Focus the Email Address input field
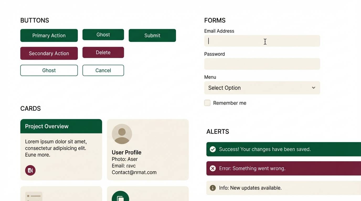Screen dimensions: 361x201 (x=262, y=41)
